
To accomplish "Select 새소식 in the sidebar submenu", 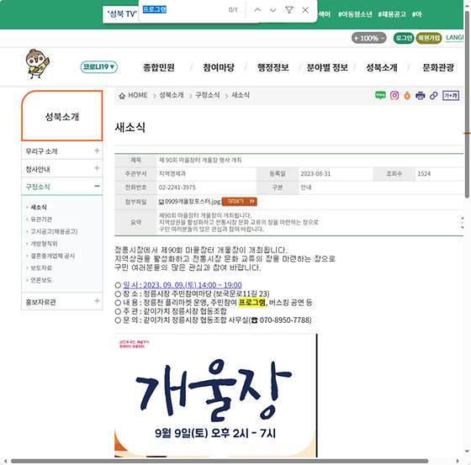I will [39, 207].
